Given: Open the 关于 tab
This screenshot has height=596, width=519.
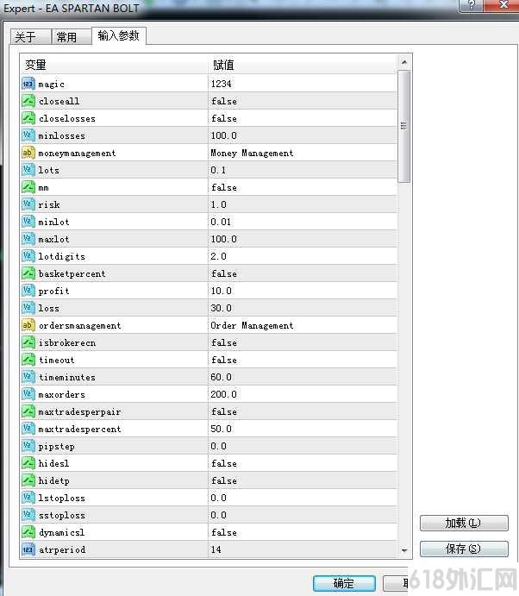Looking at the screenshot, I should (x=30, y=37).
